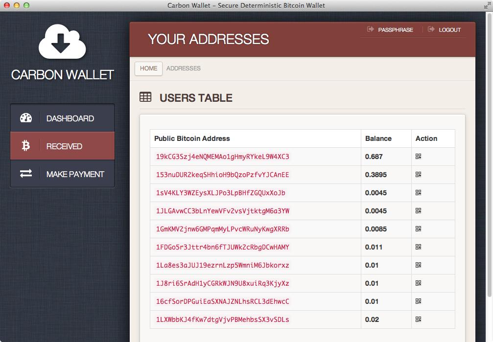Click the vertical scrollbar thumb
493x342 pixels.
coord(489,155)
